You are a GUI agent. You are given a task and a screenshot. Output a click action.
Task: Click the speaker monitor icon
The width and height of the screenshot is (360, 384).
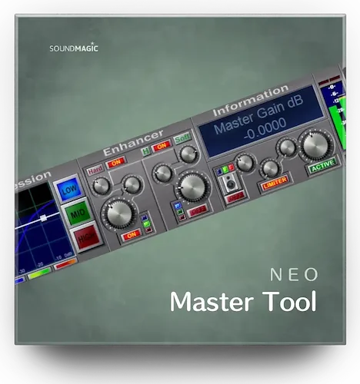coord(229,183)
